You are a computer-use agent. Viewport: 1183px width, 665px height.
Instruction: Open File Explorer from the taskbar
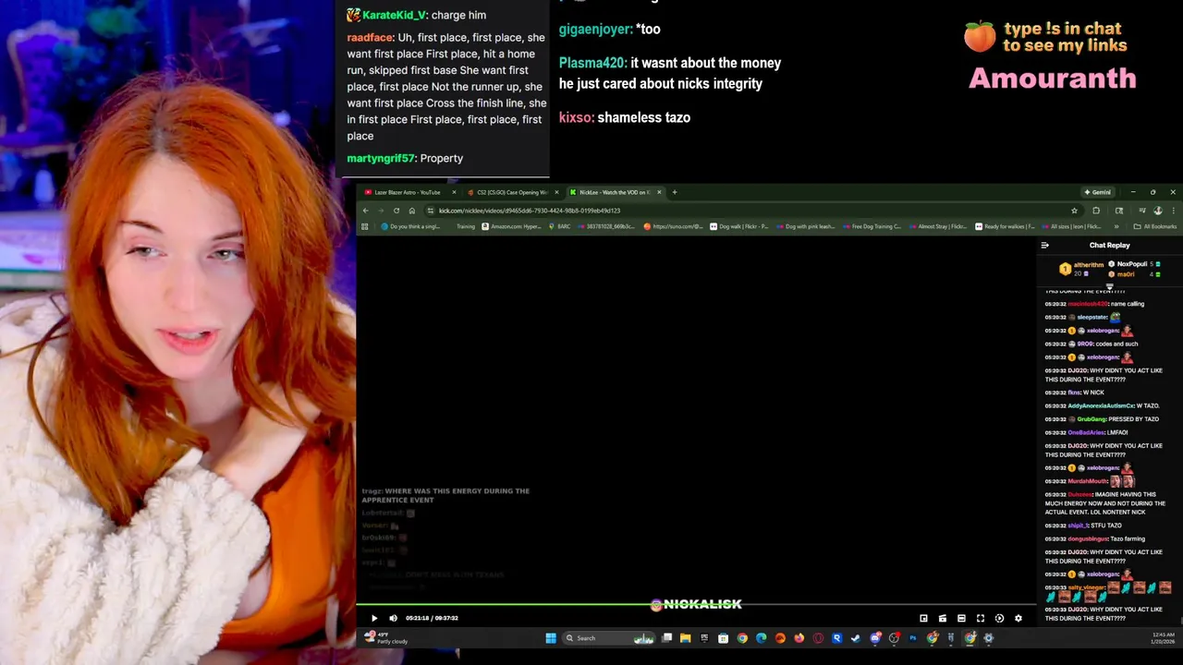pos(685,638)
